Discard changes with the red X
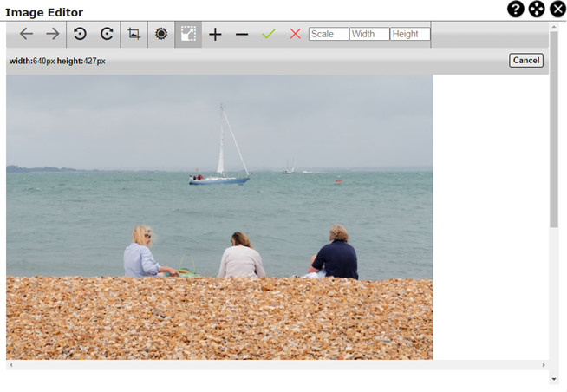 click(x=296, y=34)
